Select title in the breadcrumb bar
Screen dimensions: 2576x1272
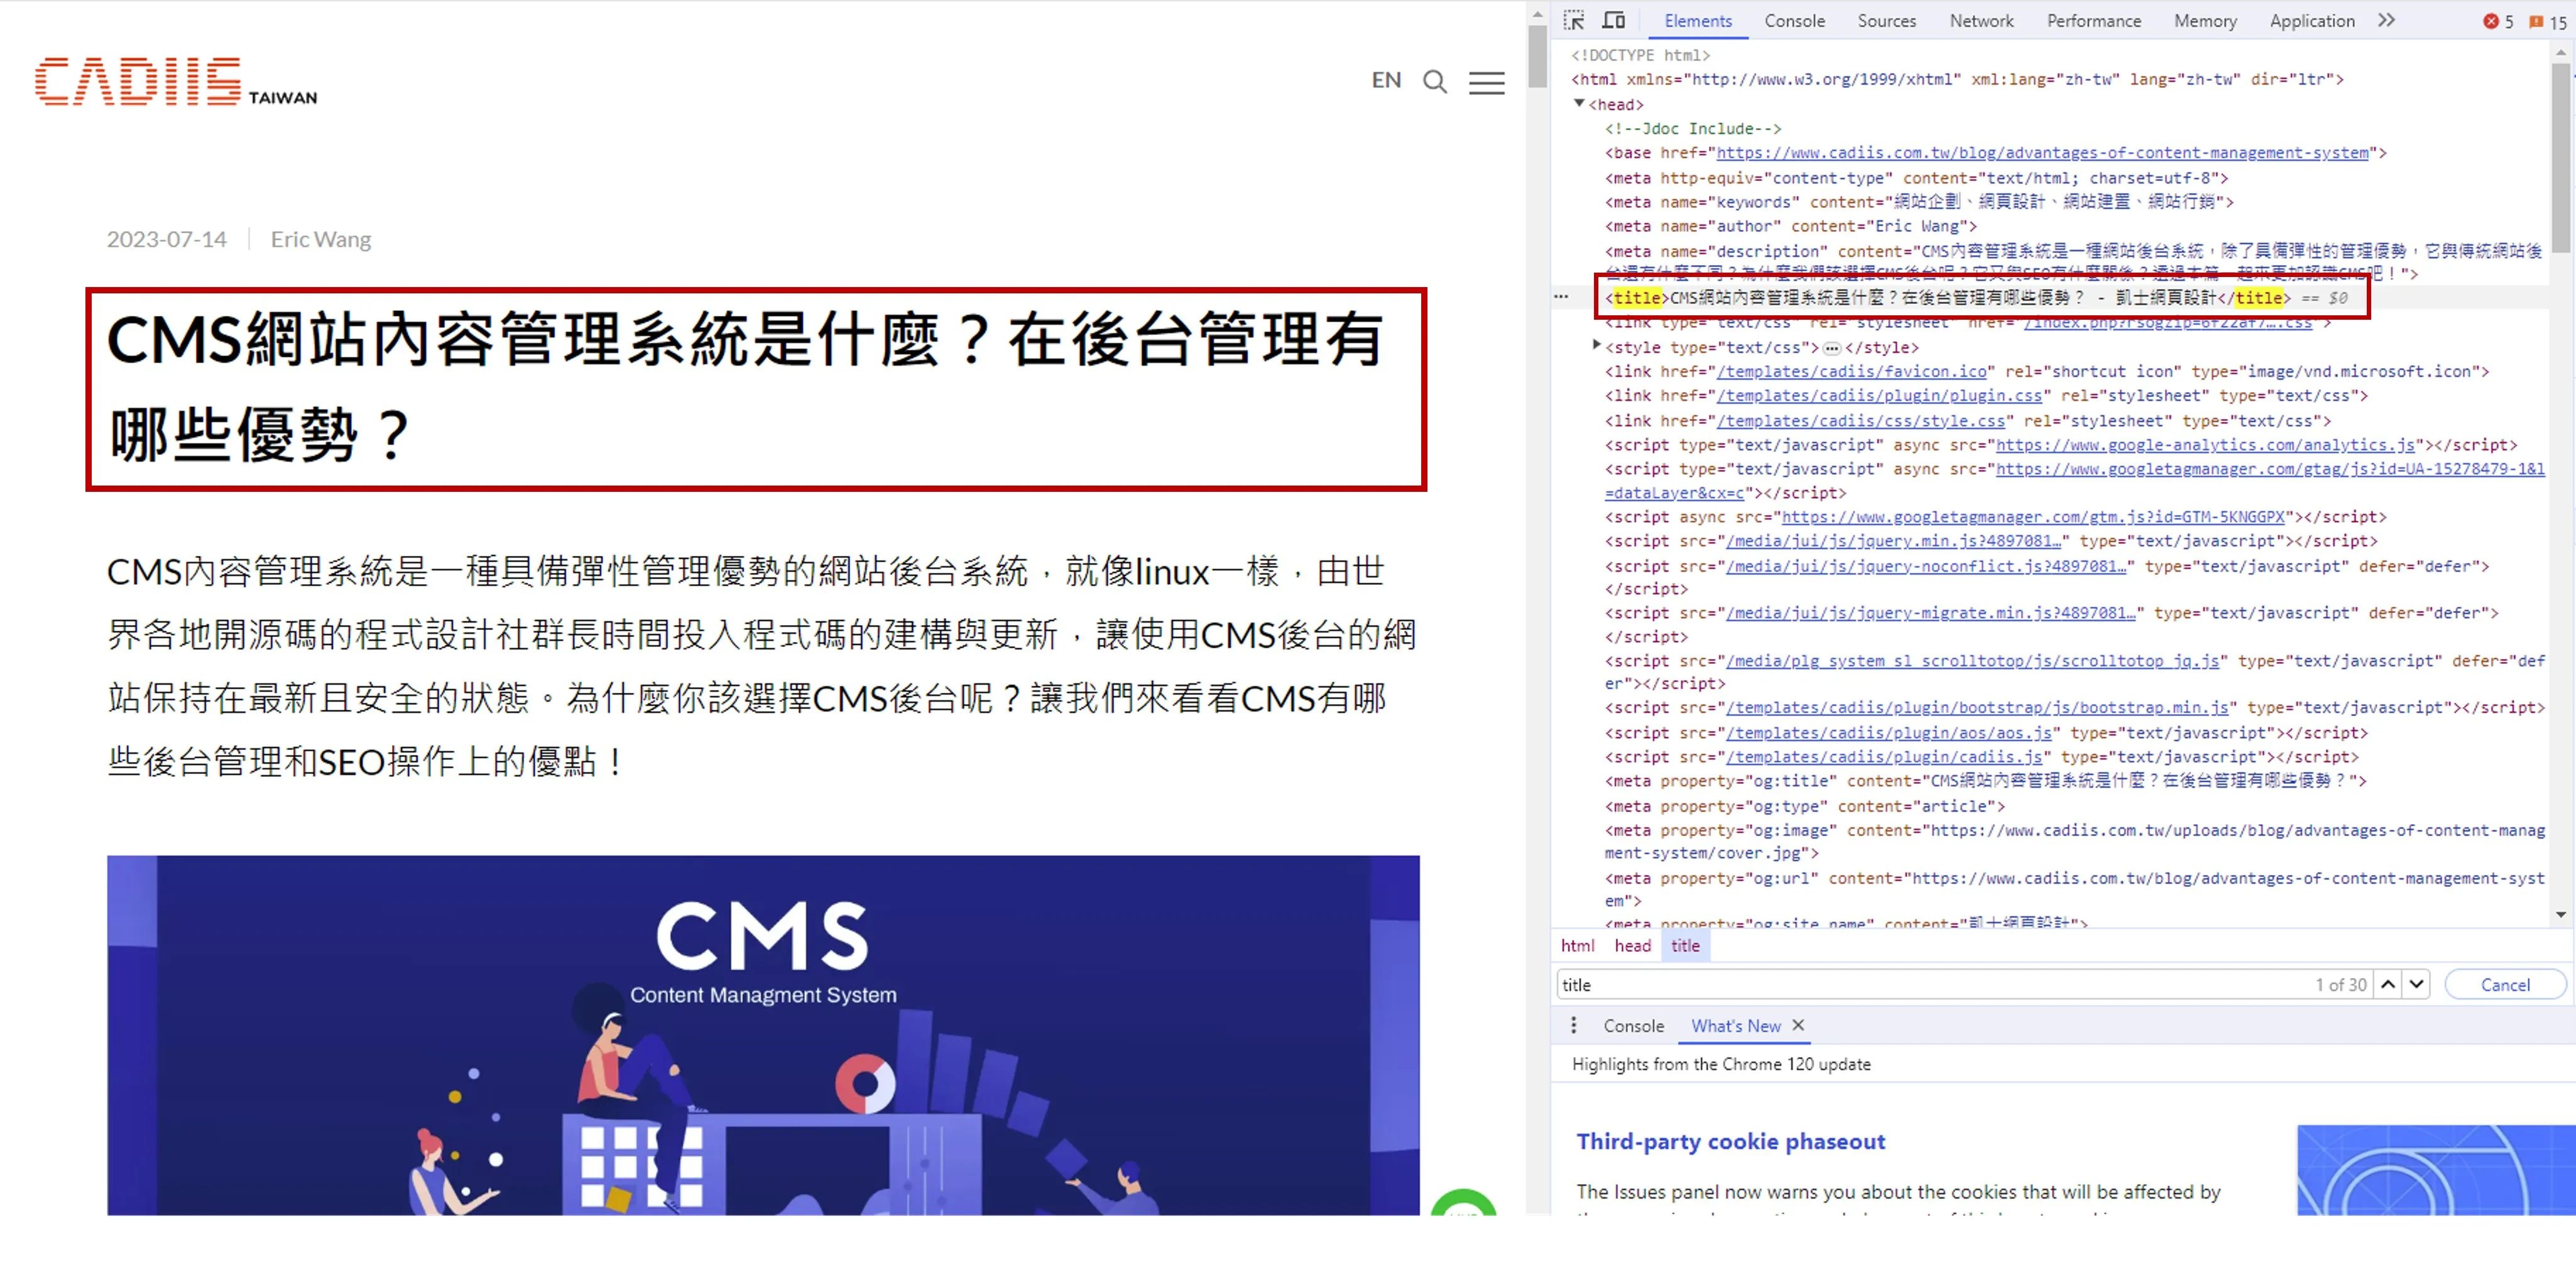click(1685, 945)
